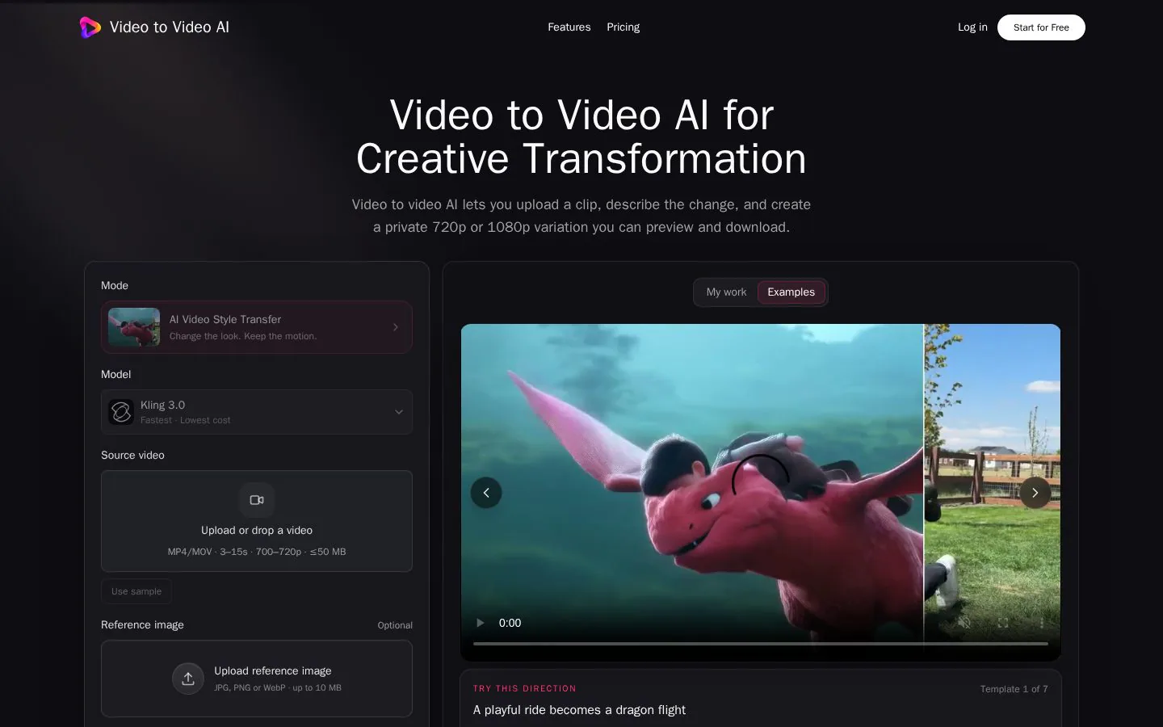Viewport: 1163px width, 727px height.
Task: Enter fullscreen for the example video
Action: point(1003,623)
